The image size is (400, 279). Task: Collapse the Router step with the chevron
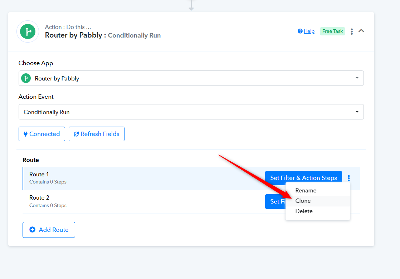[x=361, y=31]
